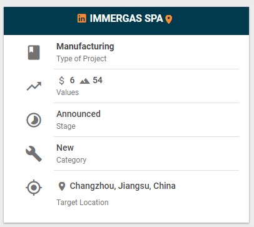Click the mountain icon beside 54
Viewport: 254px width, 227px height.
pyautogui.click(x=84, y=81)
